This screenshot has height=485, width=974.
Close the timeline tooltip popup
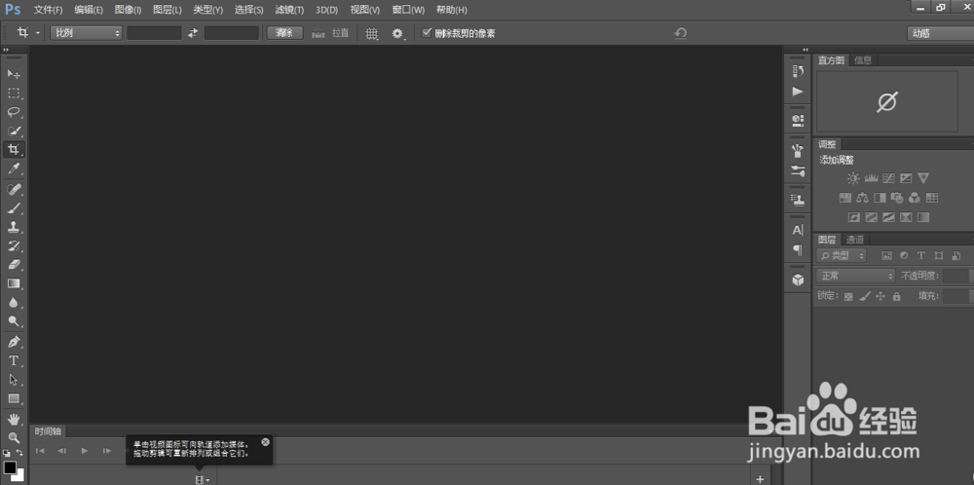point(266,441)
